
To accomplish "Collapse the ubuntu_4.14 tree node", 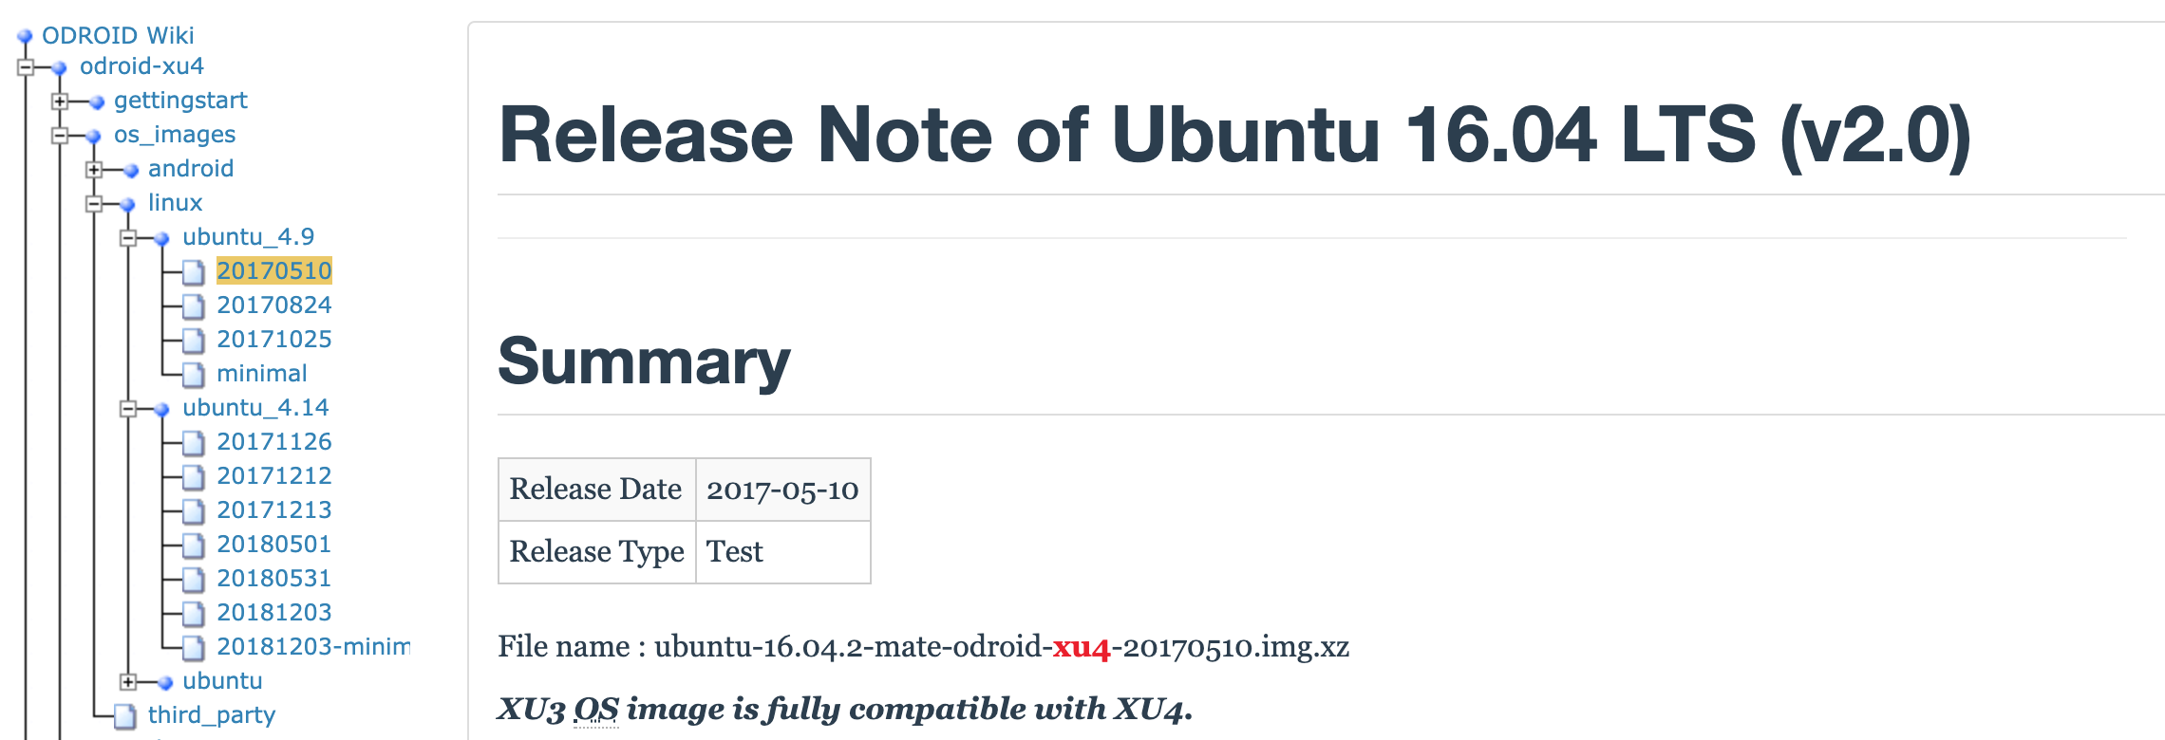I will click(x=128, y=409).
